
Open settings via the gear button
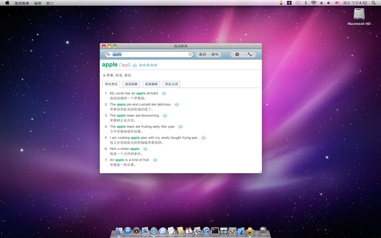pos(237,54)
